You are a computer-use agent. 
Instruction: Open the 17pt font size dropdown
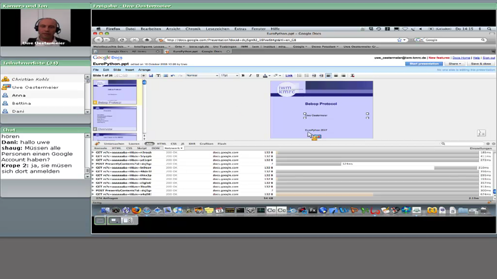[229, 76]
